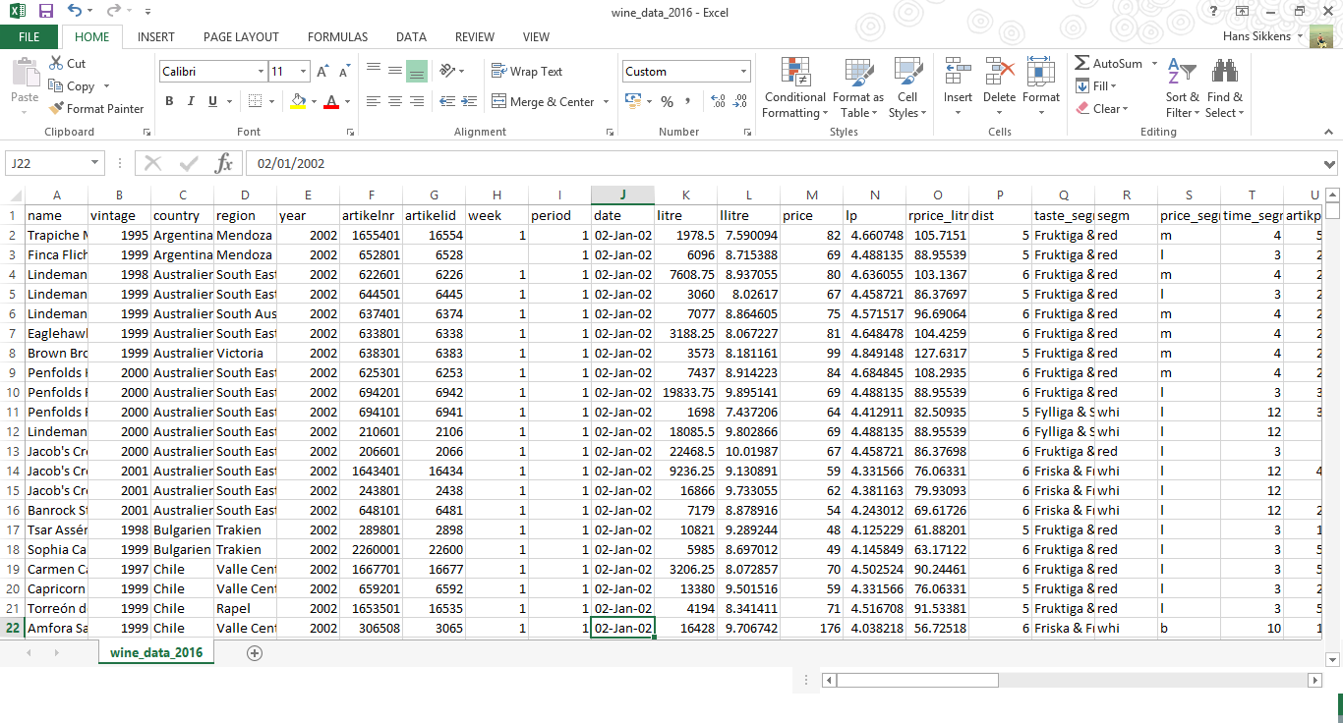Viewport: 1343px width, 723px height.
Task: Click the Format Painter icon
Action: point(56,109)
